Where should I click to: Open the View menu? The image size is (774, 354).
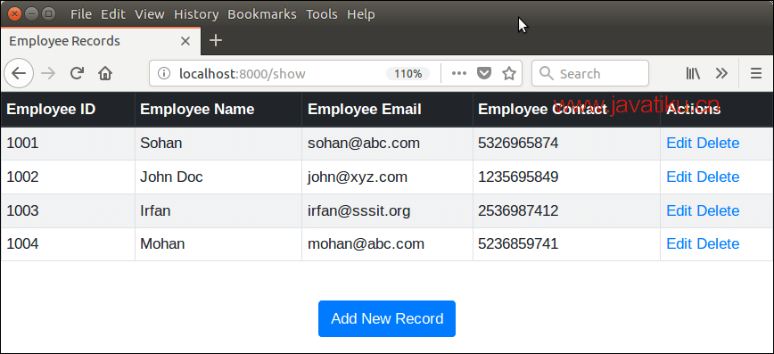[150, 14]
